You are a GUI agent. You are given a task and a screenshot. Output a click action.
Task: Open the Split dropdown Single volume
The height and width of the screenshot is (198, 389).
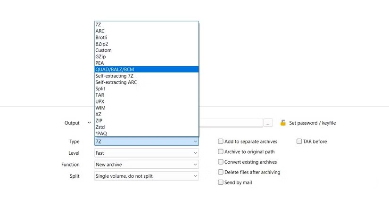coord(147,176)
